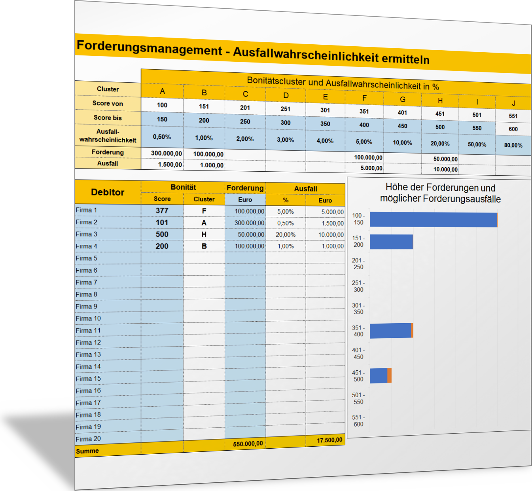The height and width of the screenshot is (491, 532).
Task: Click cluster column header D
Action: pyautogui.click(x=286, y=95)
